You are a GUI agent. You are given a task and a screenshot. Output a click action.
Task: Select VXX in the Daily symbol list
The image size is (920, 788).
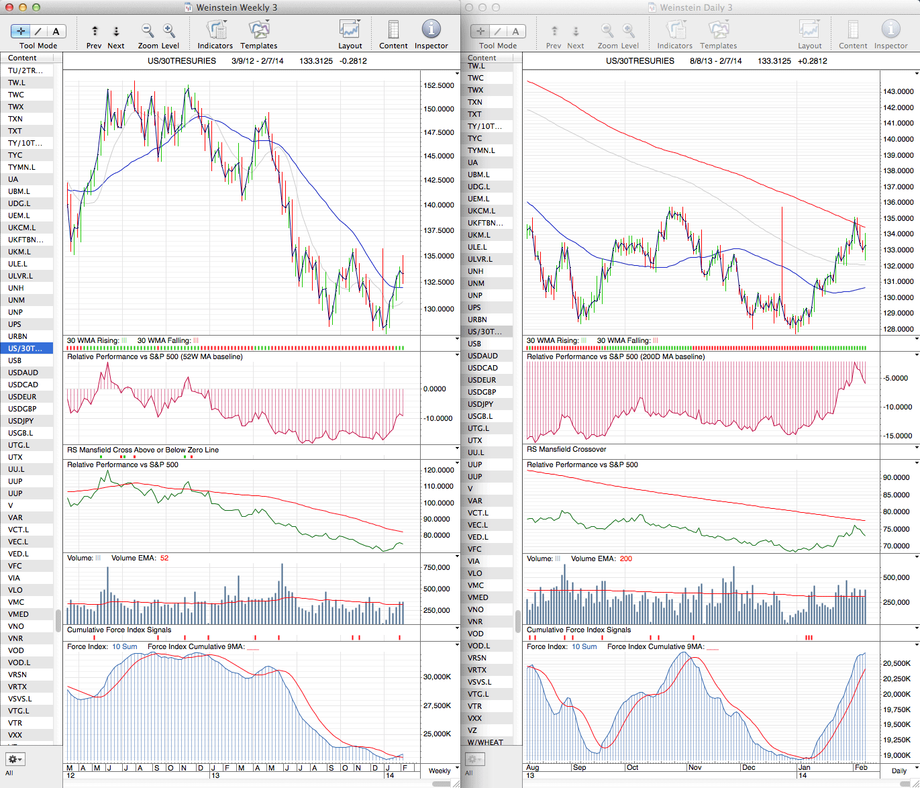click(475, 718)
